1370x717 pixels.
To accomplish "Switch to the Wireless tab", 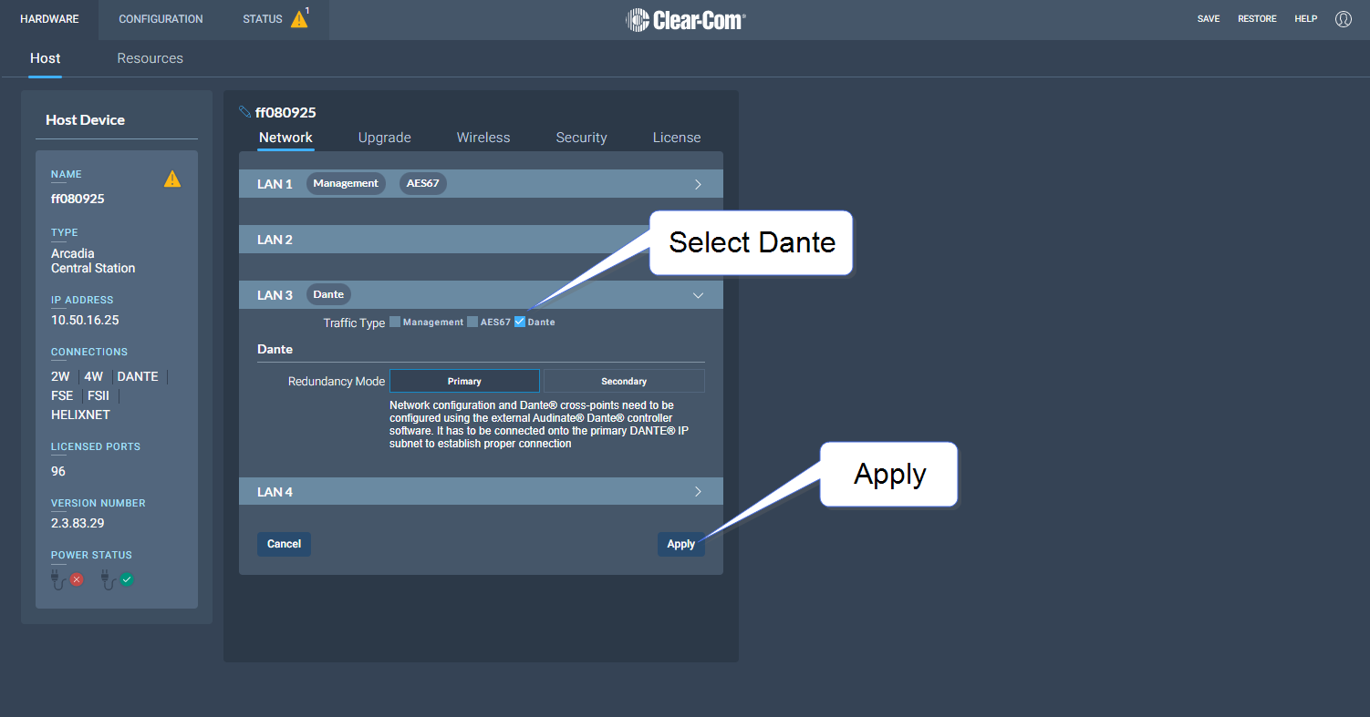I will click(483, 138).
